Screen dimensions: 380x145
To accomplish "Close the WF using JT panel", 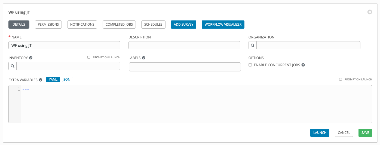I will click(x=369, y=12).
